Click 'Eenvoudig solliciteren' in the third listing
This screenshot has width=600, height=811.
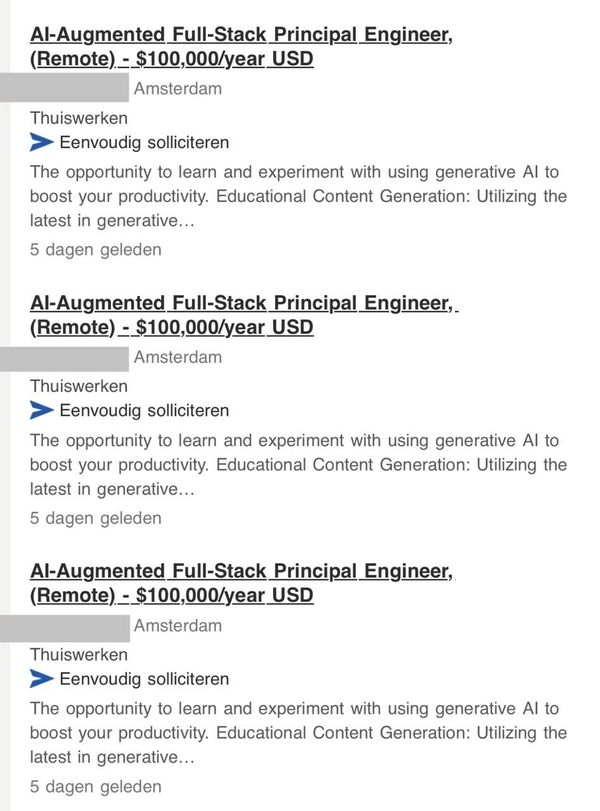point(144,679)
